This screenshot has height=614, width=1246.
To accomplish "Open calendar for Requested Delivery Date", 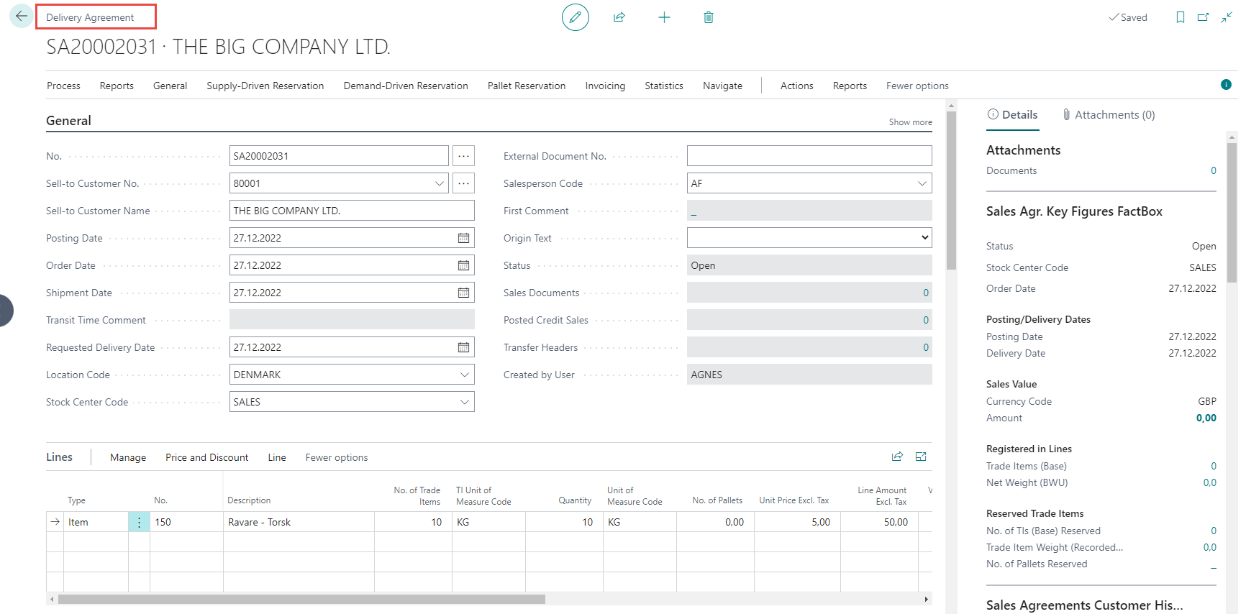I will point(463,347).
